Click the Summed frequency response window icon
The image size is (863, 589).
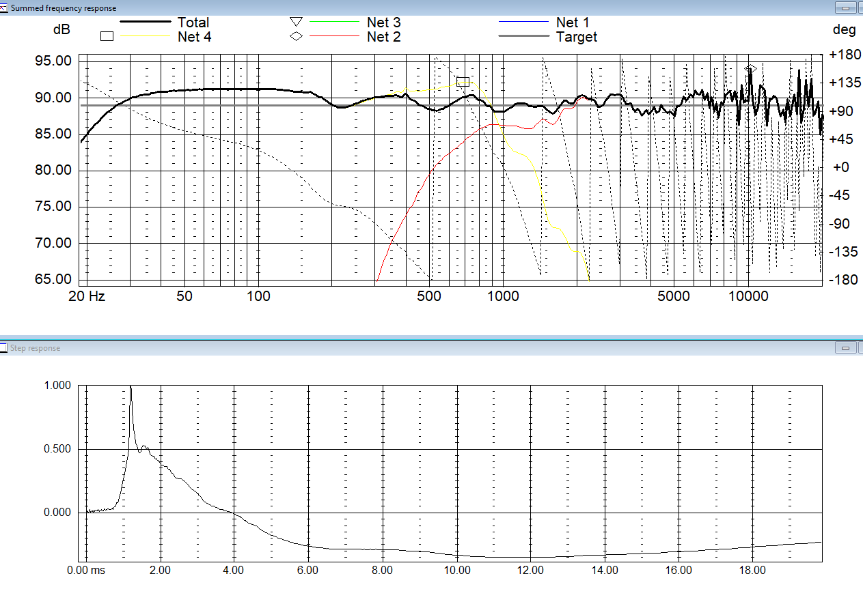(4, 8)
